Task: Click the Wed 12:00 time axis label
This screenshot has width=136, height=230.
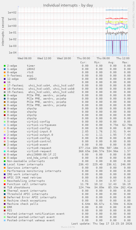Action: coord(44,58)
